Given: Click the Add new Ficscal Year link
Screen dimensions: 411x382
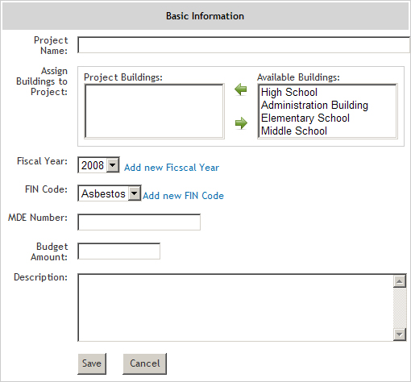Looking at the screenshot, I should [172, 168].
